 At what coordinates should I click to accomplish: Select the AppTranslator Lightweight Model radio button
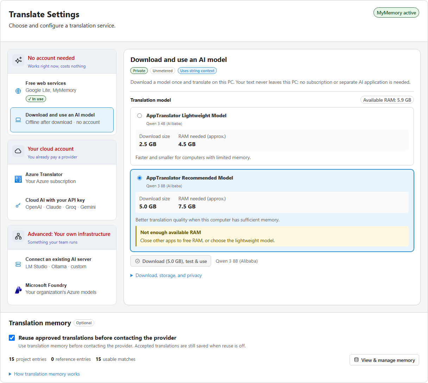pos(140,115)
